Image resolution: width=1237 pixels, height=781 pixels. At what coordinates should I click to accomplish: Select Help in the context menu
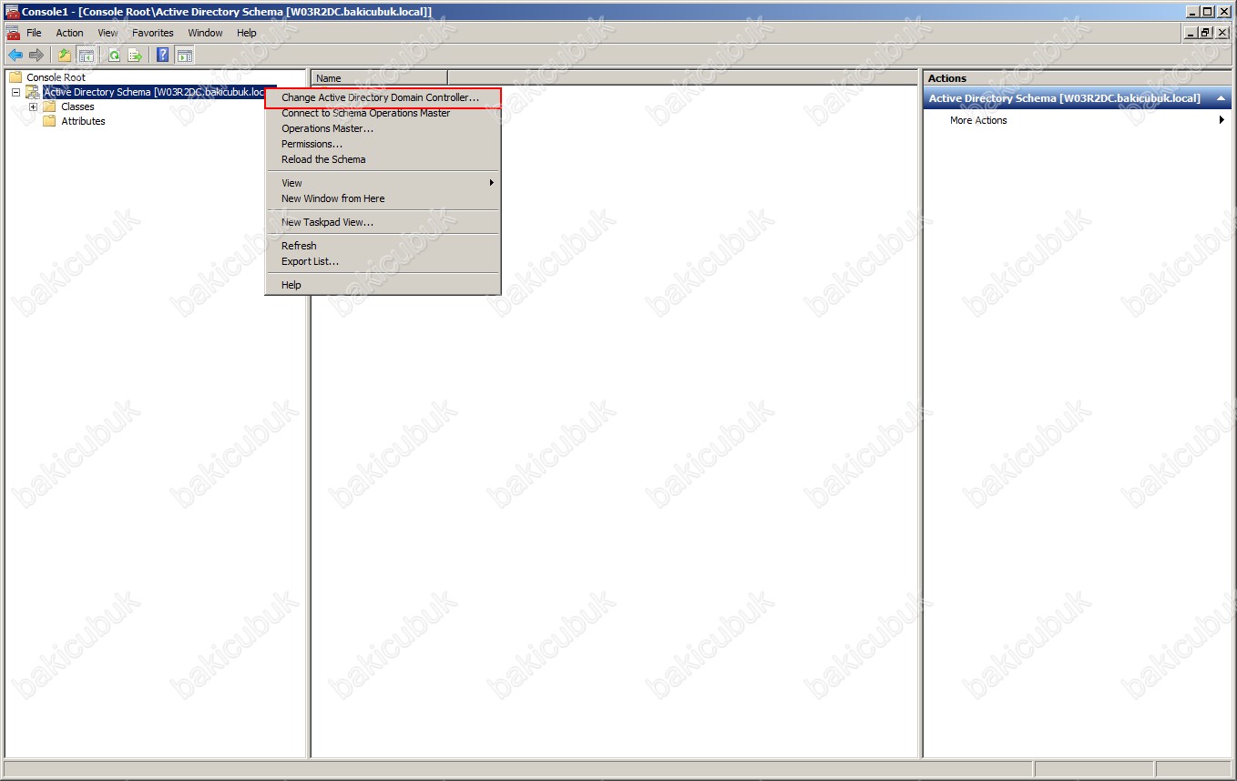383,285
